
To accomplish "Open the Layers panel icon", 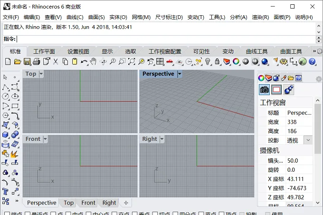I will [x=268, y=78].
